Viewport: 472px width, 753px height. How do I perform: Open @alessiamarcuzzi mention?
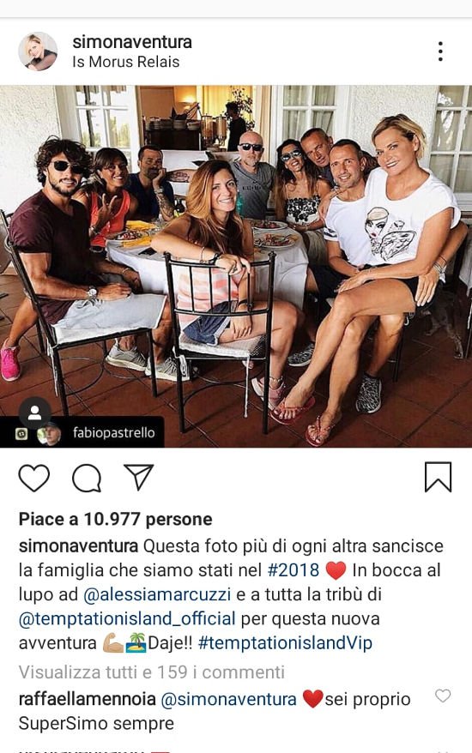tap(157, 594)
